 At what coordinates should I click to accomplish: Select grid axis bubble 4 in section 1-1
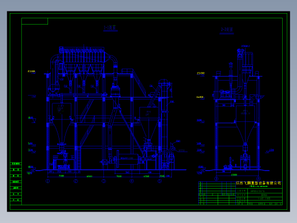point(132,181)
